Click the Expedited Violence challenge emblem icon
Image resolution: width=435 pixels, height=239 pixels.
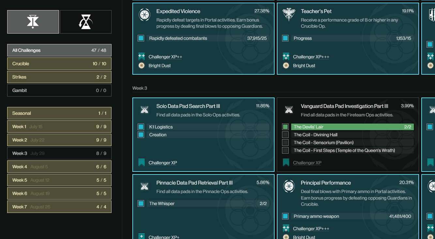[x=144, y=15]
